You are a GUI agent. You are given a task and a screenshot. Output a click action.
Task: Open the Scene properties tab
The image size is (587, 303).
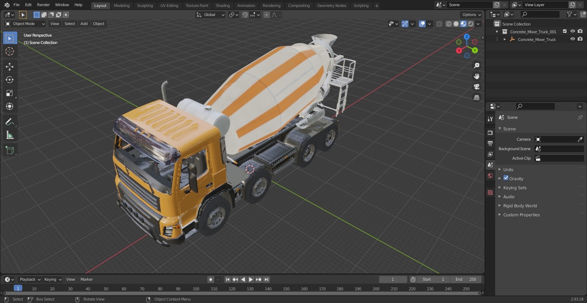click(x=490, y=165)
